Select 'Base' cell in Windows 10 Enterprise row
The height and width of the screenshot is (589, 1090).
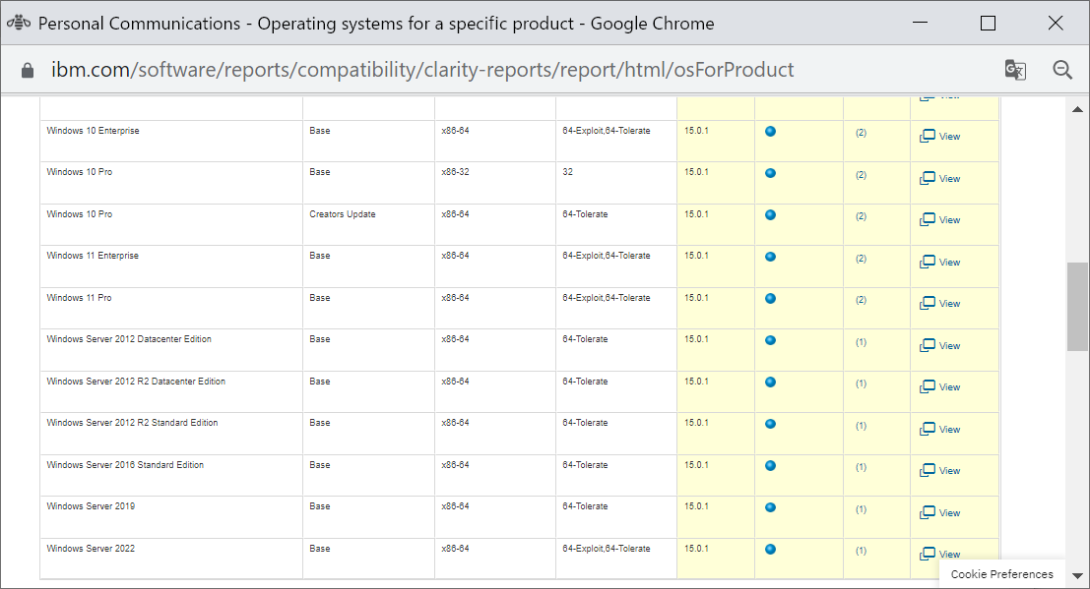[320, 131]
